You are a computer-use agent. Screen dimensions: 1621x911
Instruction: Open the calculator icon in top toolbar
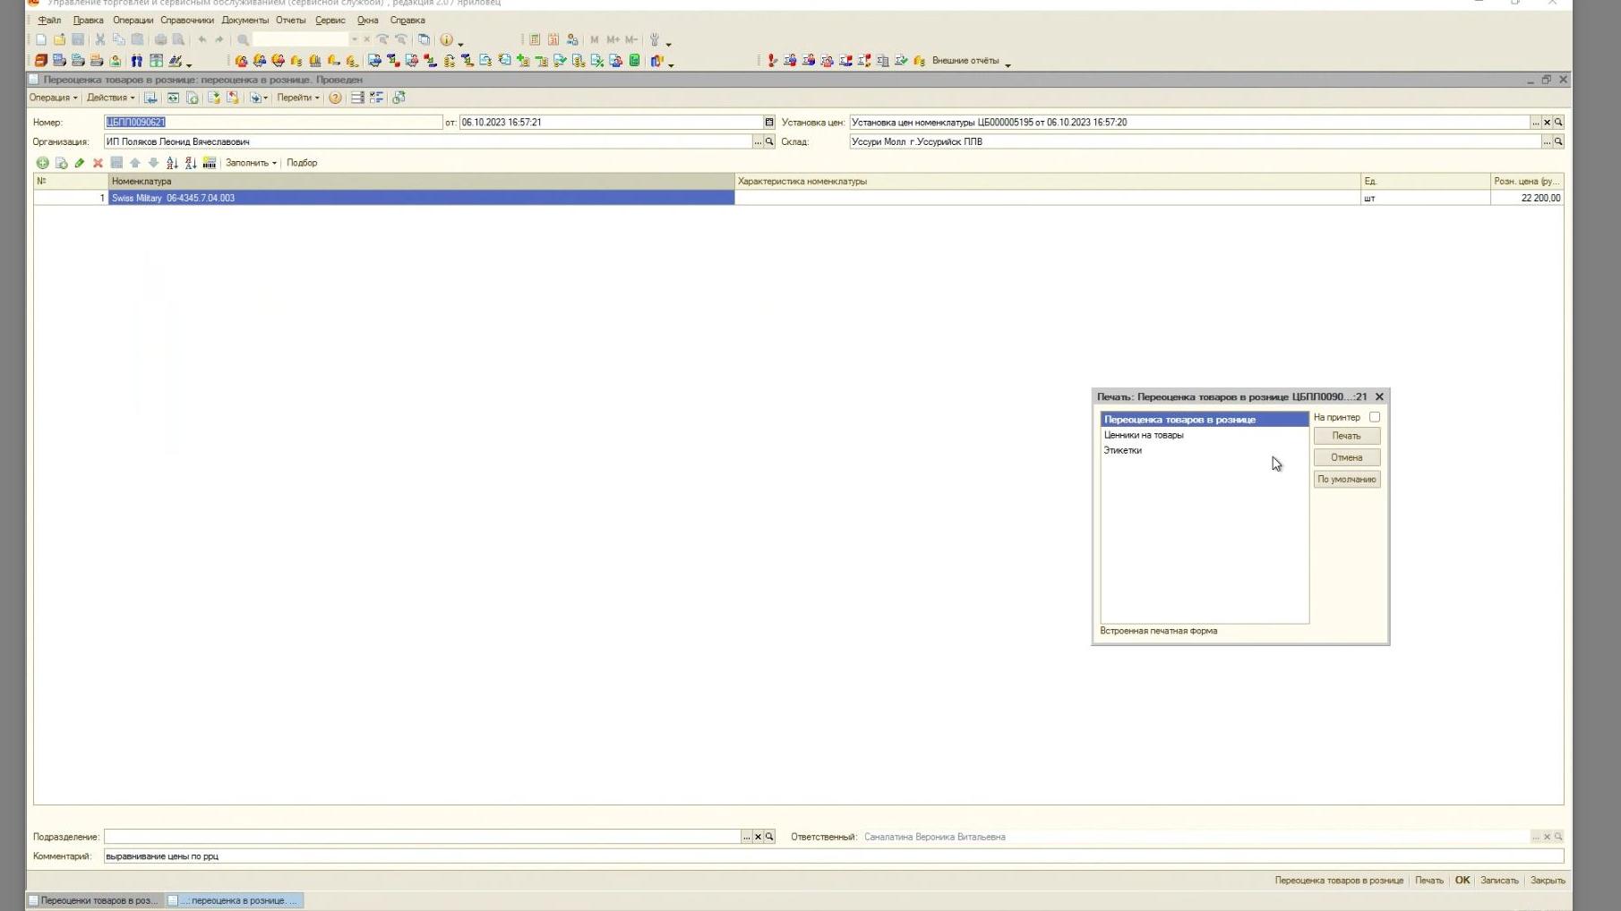(535, 39)
